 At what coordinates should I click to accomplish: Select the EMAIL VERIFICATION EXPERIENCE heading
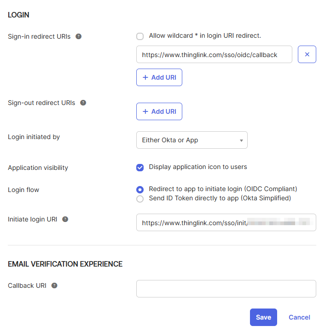tap(65, 264)
